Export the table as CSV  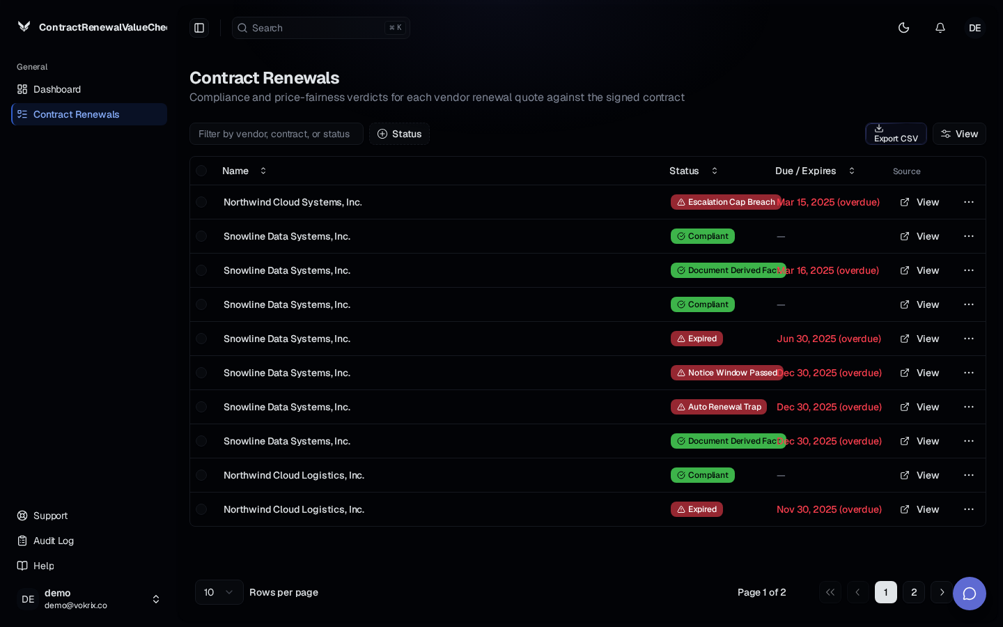(x=896, y=134)
